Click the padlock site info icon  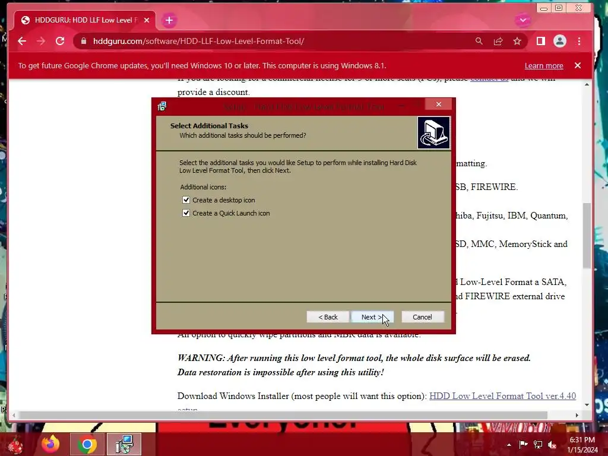pyautogui.click(x=83, y=41)
